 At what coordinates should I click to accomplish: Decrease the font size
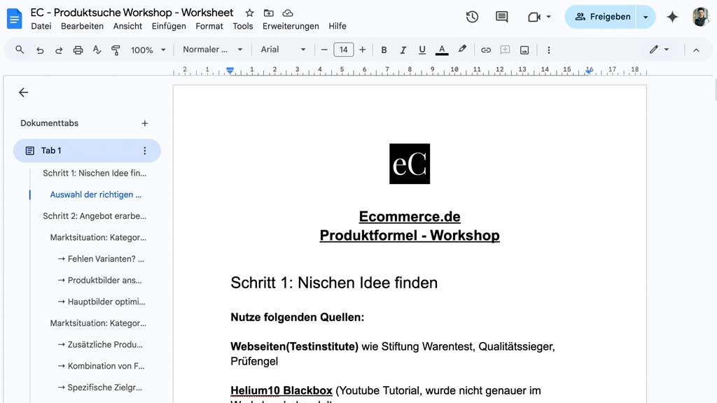pyautogui.click(x=324, y=50)
